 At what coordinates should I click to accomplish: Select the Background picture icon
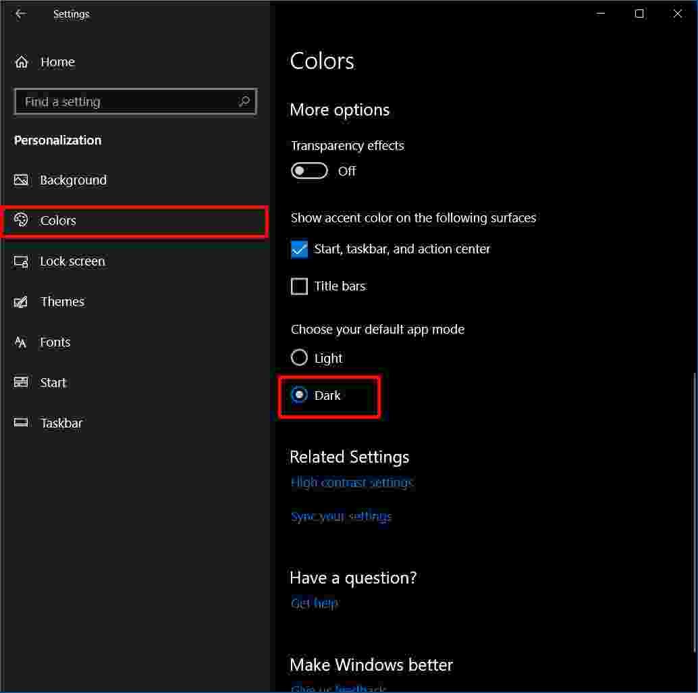[21, 180]
